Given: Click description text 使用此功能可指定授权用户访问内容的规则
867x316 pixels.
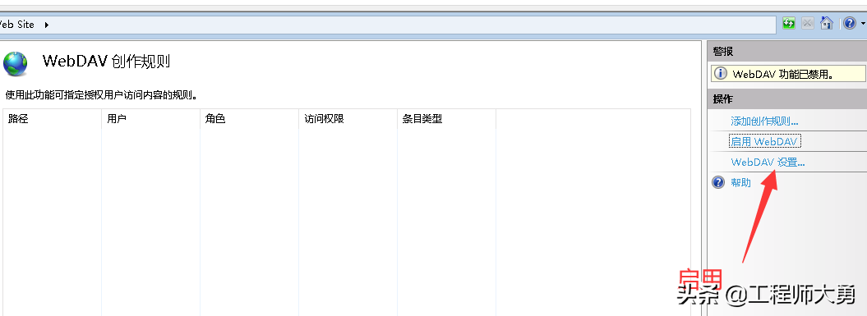Looking at the screenshot, I should (x=102, y=95).
